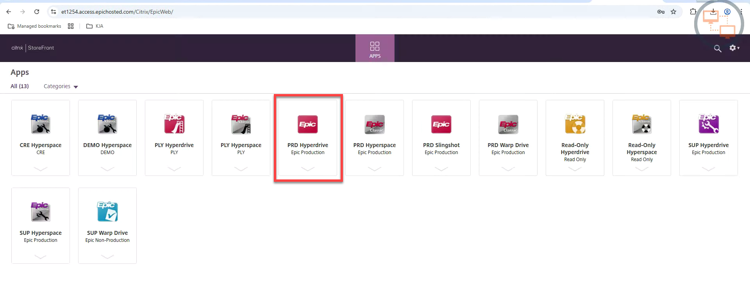Launch the PRD Hyperspace app icon
The image size is (750, 298).
[375, 124]
